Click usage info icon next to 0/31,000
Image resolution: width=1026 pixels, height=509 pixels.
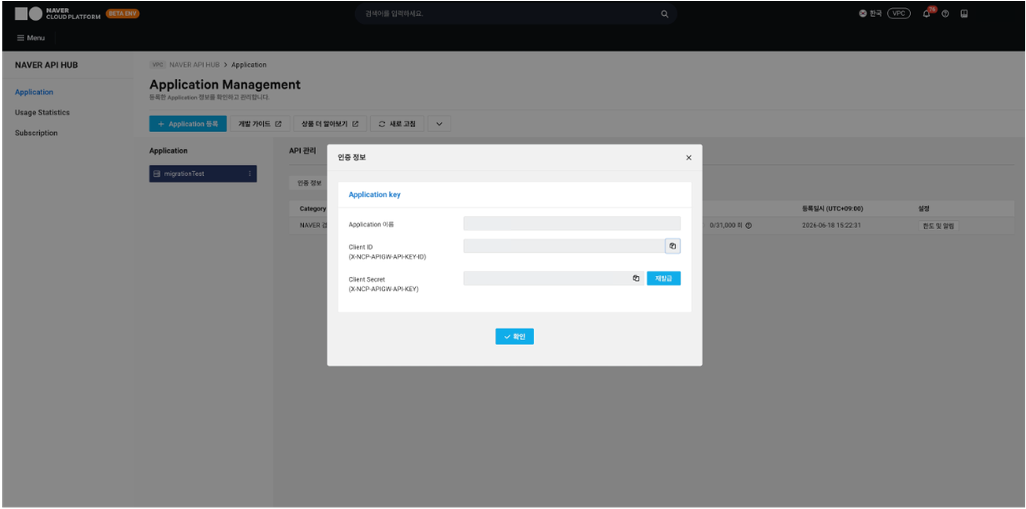(748, 225)
